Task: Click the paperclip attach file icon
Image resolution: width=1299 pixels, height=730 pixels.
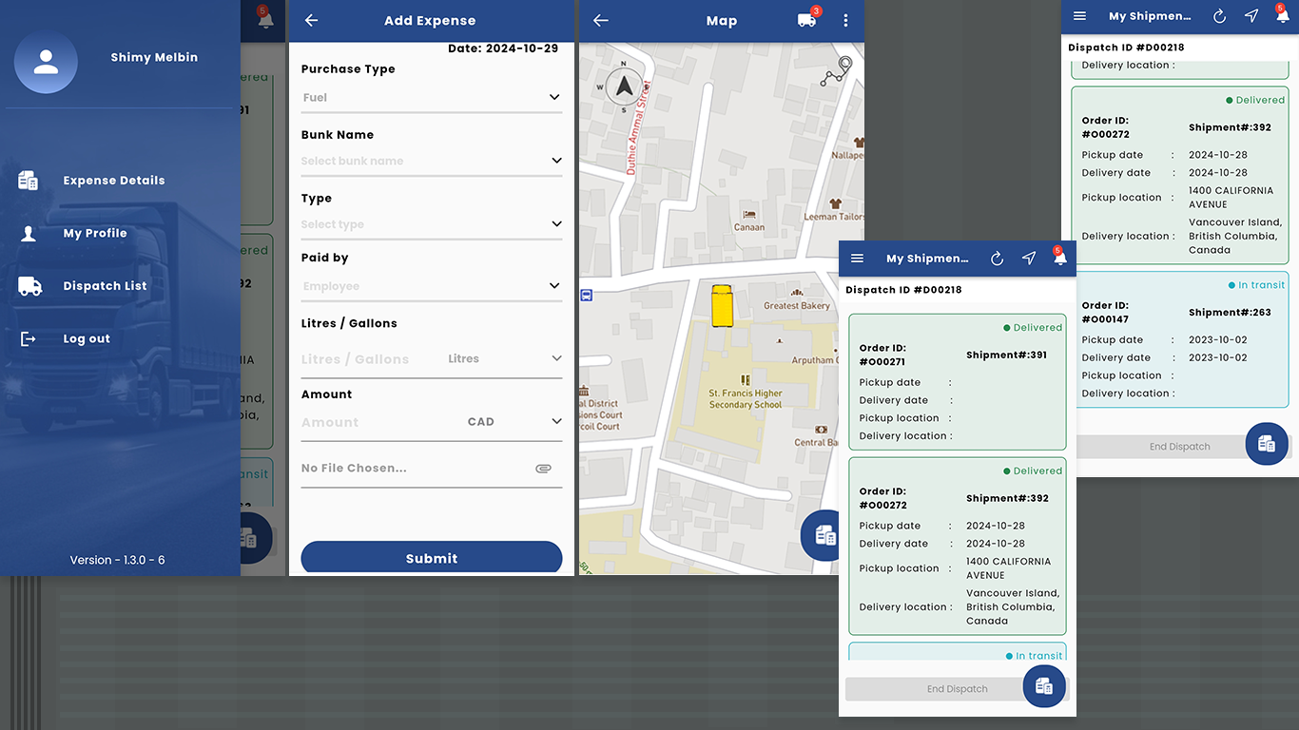Action: coord(543,469)
